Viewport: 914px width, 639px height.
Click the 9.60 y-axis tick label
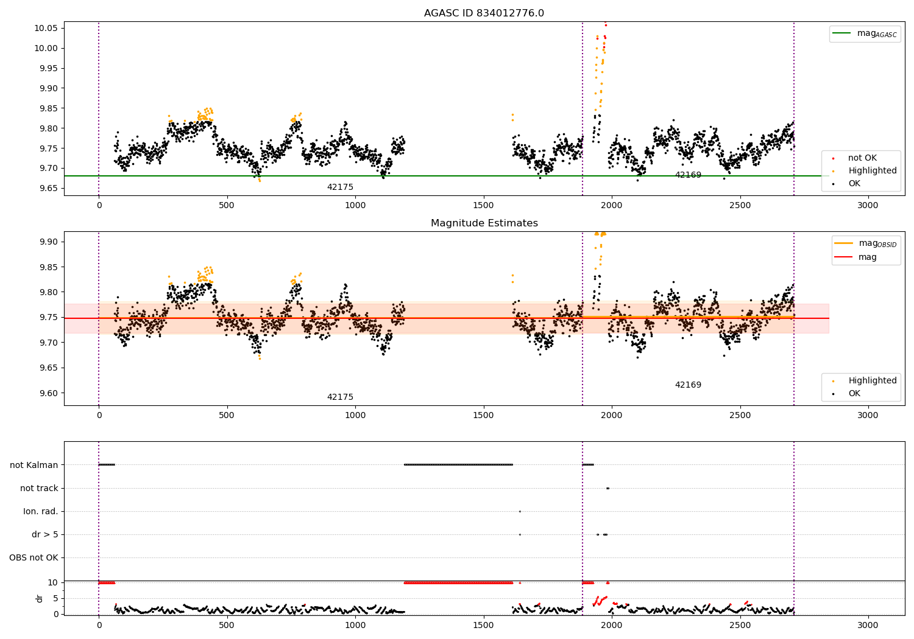(x=48, y=393)
